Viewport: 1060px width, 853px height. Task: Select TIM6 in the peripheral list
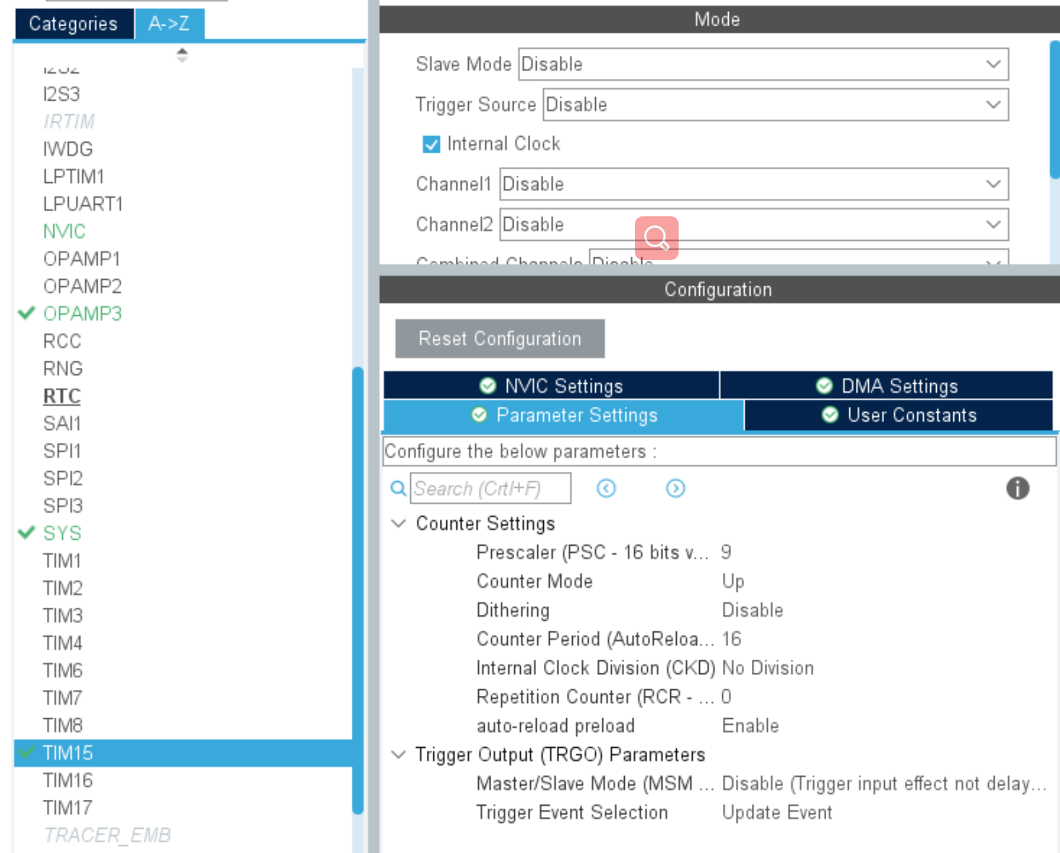[62, 671]
